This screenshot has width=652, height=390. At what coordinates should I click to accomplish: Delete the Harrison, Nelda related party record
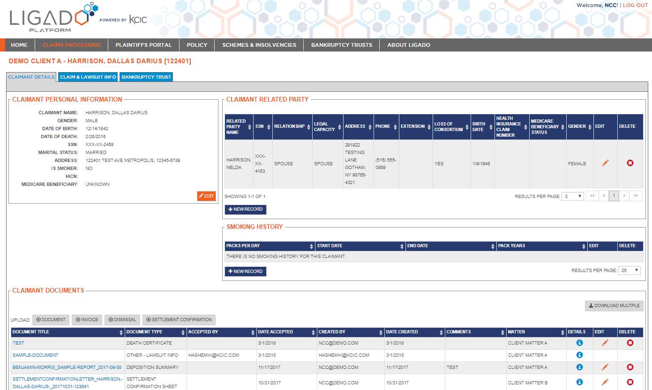(x=630, y=163)
